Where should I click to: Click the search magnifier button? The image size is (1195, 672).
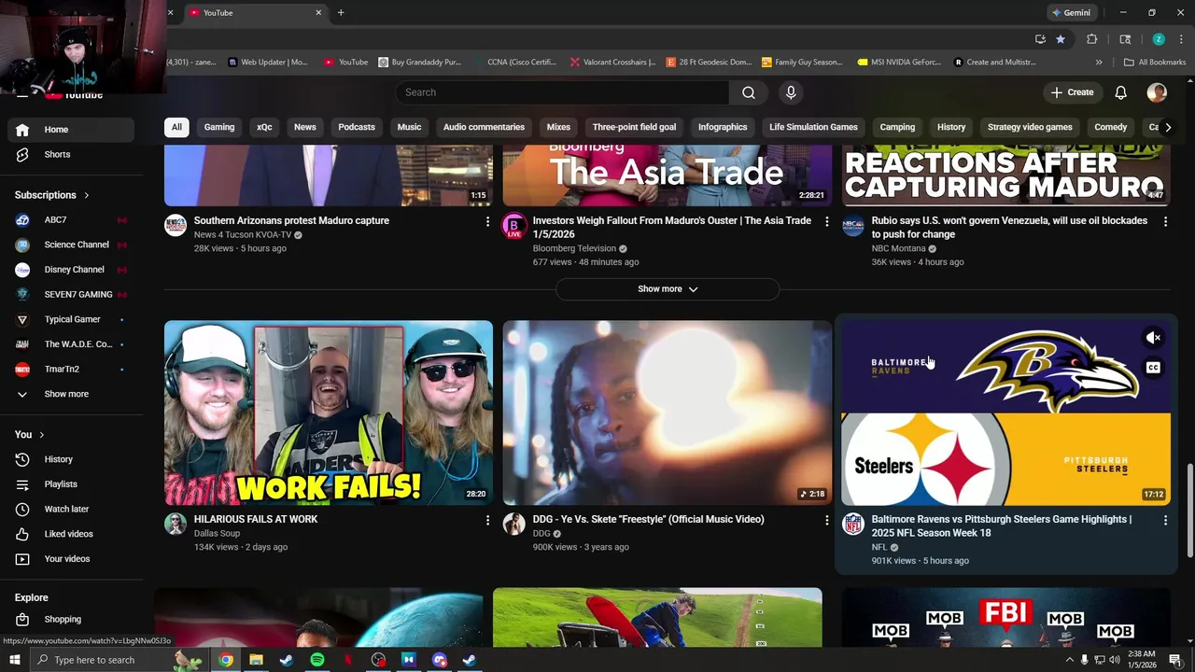tap(749, 92)
